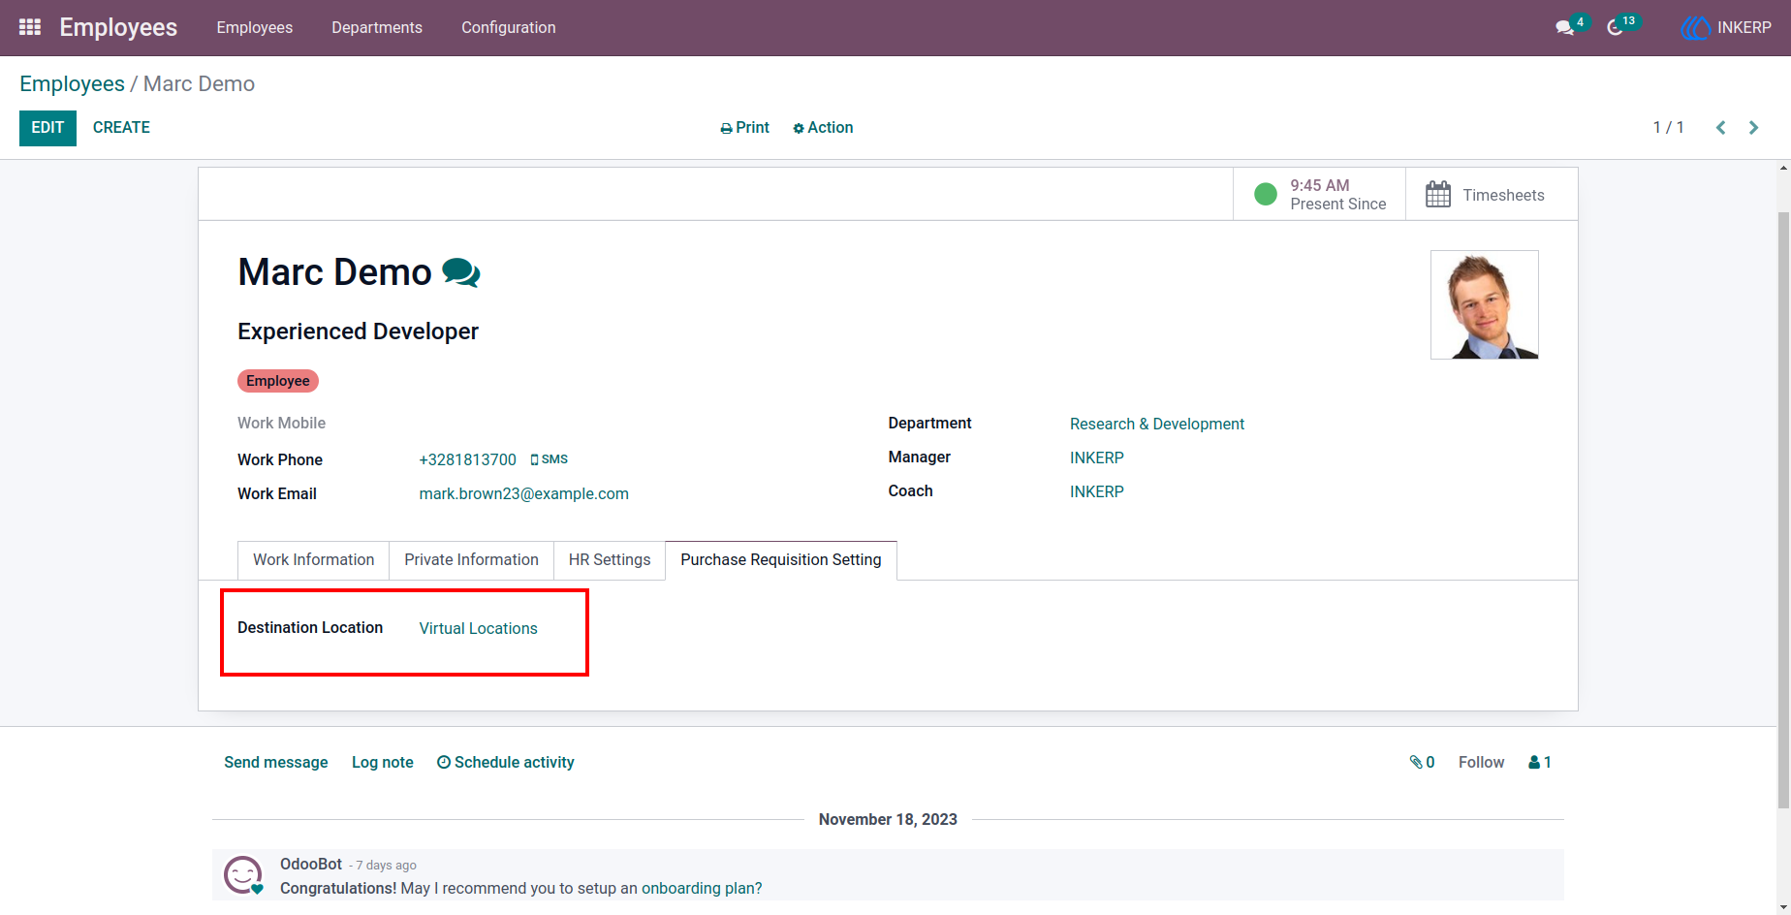Click the chat bubbles icon beside Marc Demo
This screenshot has height=915, width=1791.
pyautogui.click(x=461, y=273)
